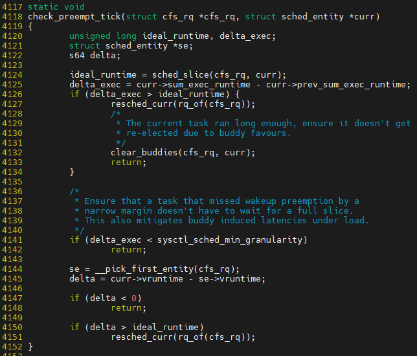The height and width of the screenshot is (356, 417).
Task: Click line number 4144
Action: click(12, 269)
